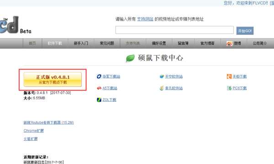Open the 天空软件站 link
274x164 pixels.
(x=174, y=77)
